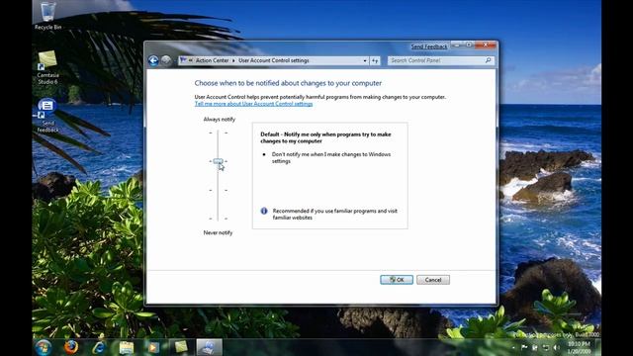Click the Action Center breadcrumb
Screen dimensions: 633x356
(x=212, y=60)
